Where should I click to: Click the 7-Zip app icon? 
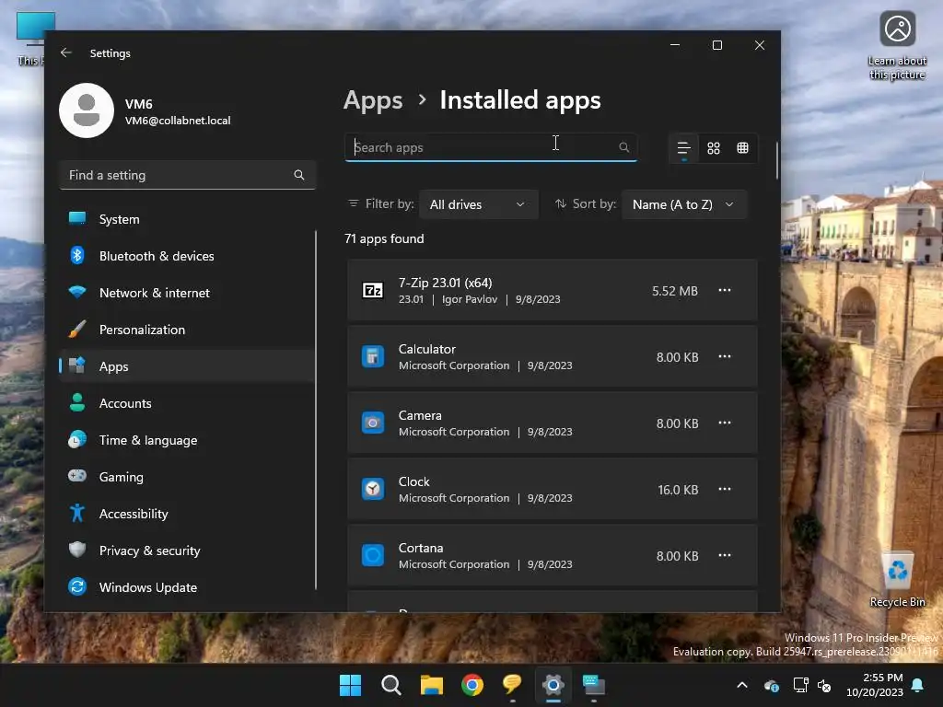[373, 291]
